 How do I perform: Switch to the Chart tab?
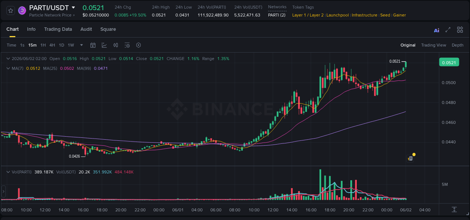click(x=12, y=29)
